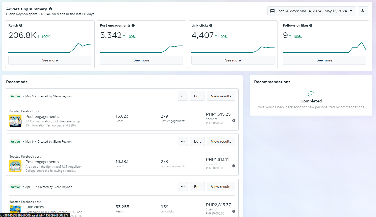Image resolution: width=376 pixels, height=217 pixels.
Task: Click the Link clicks info icon
Action: click(211, 25)
